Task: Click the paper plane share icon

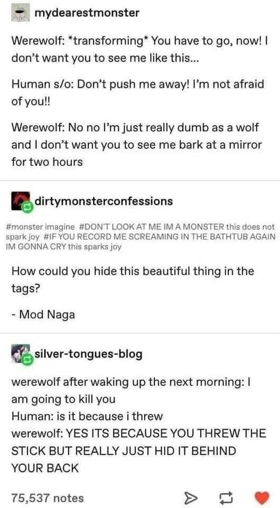Action: tap(189, 497)
